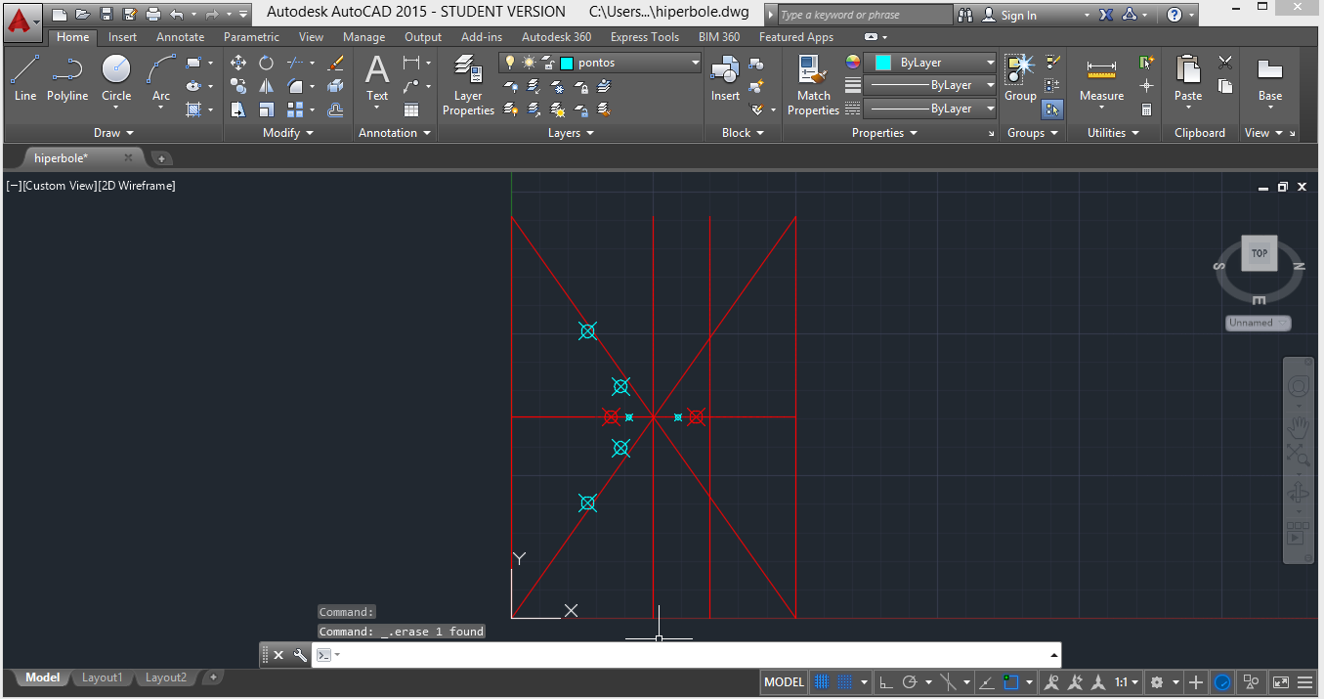Switch to the Layout2 tab

165,677
